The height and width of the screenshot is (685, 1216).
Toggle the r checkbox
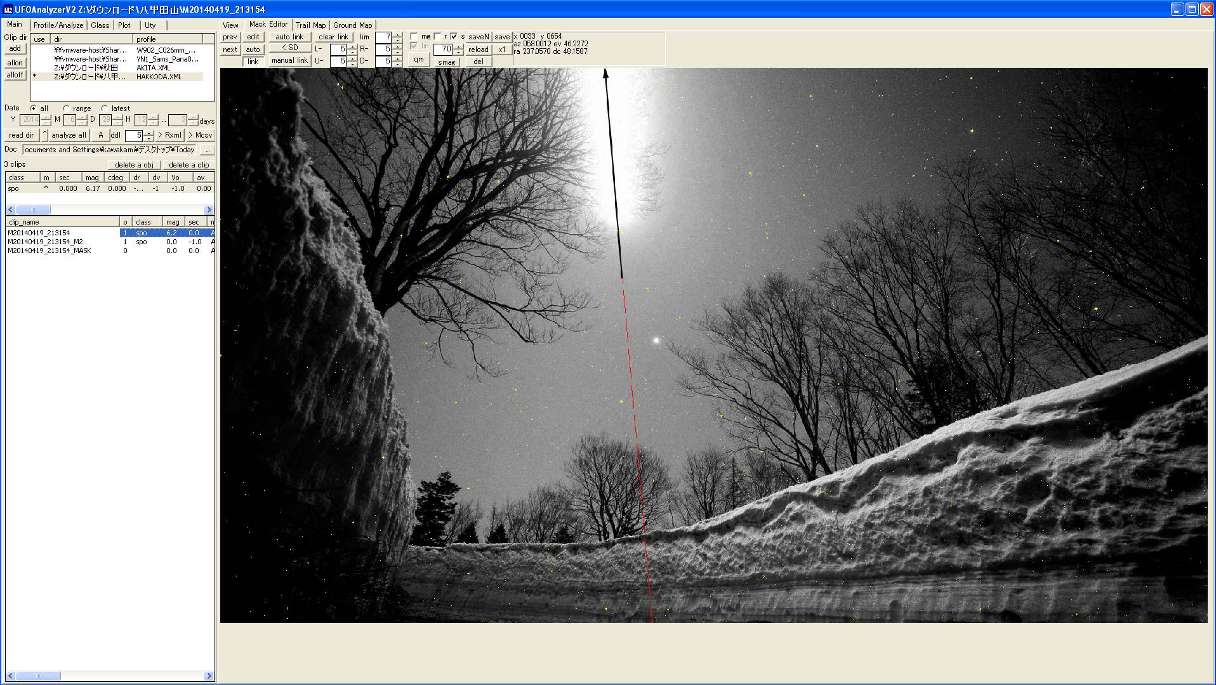tap(437, 37)
